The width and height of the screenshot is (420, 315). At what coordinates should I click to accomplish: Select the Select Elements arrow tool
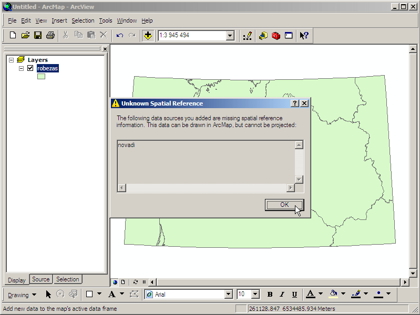(48, 295)
